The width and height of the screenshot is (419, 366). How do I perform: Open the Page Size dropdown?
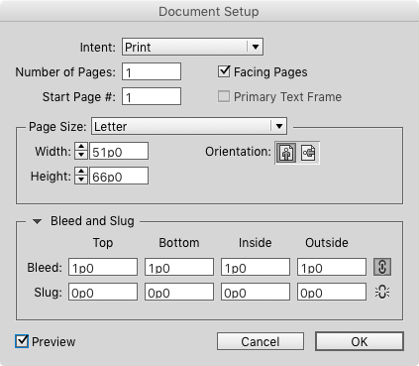coord(189,126)
